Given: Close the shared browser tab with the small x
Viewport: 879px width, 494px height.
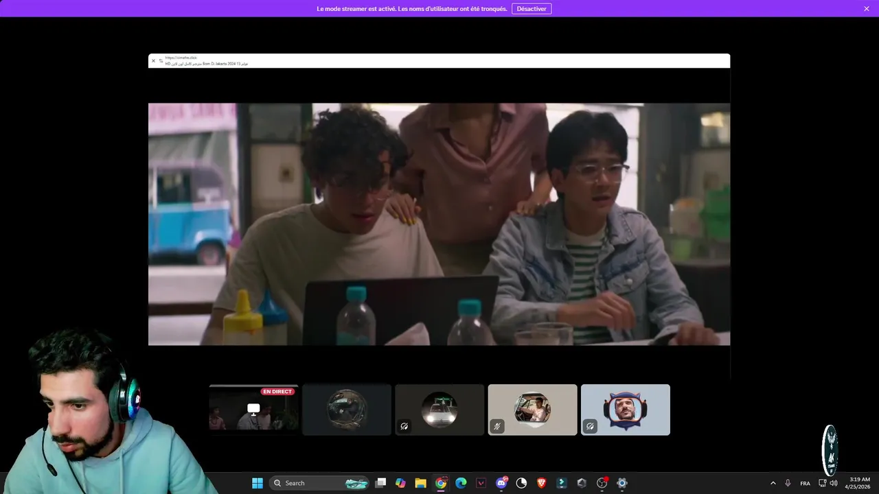Looking at the screenshot, I should coord(153,61).
